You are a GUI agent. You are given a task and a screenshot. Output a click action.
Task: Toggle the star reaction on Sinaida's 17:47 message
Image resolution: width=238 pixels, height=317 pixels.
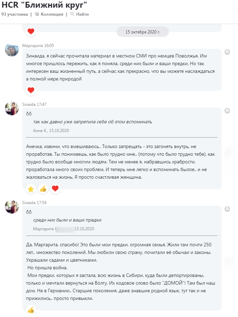coord(31,189)
